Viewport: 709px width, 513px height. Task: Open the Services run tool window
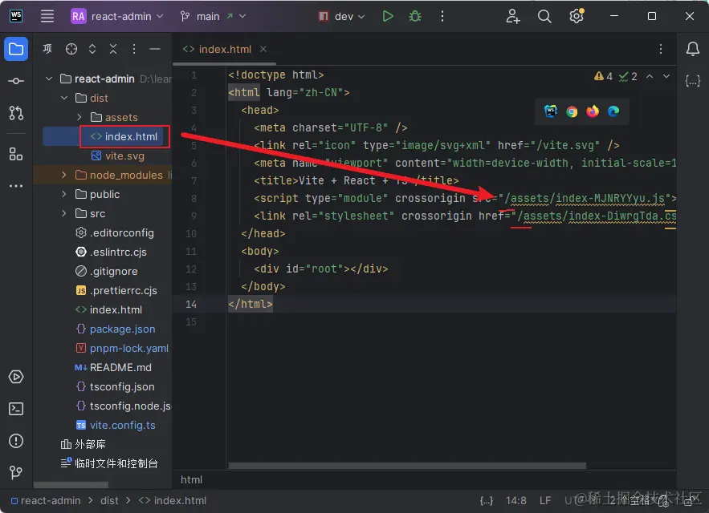point(16,377)
